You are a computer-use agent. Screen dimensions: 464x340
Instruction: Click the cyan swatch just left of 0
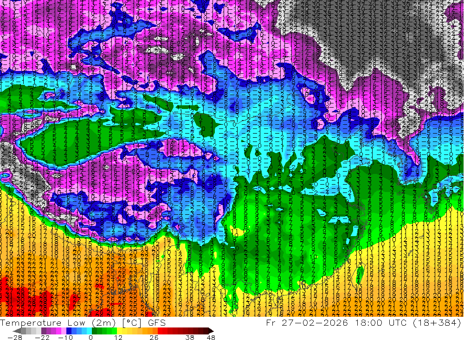click(x=90, y=331)
